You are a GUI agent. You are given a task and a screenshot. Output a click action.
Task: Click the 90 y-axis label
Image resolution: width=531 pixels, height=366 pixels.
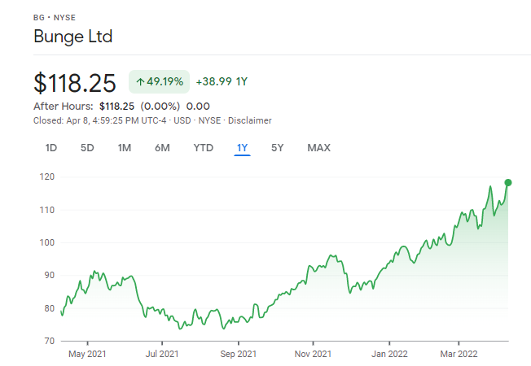[x=49, y=276]
